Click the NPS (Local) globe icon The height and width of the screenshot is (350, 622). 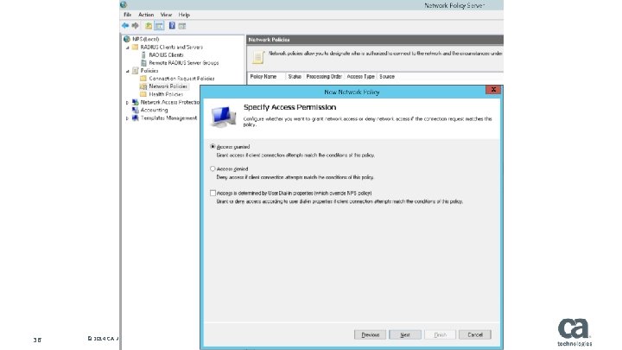pyautogui.click(x=127, y=39)
